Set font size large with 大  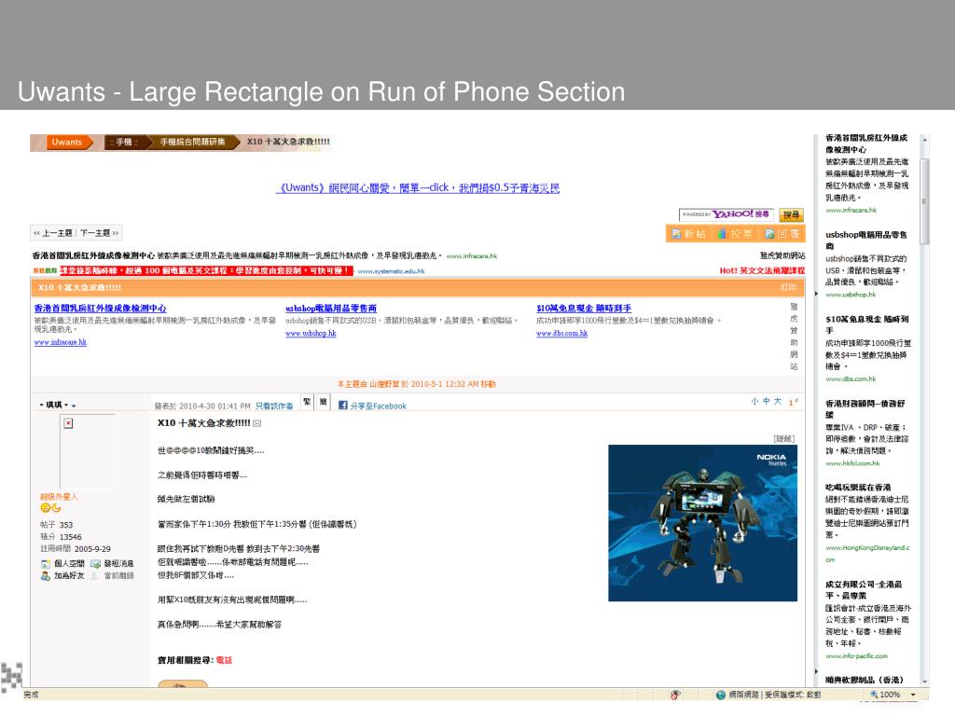(x=778, y=401)
